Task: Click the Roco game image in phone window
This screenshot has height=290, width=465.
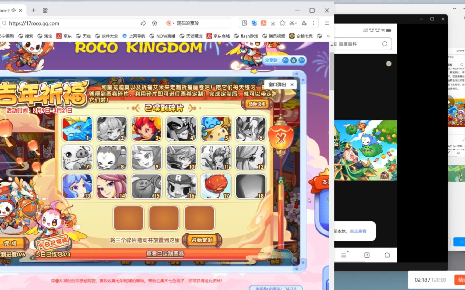Action: (x=366, y=150)
